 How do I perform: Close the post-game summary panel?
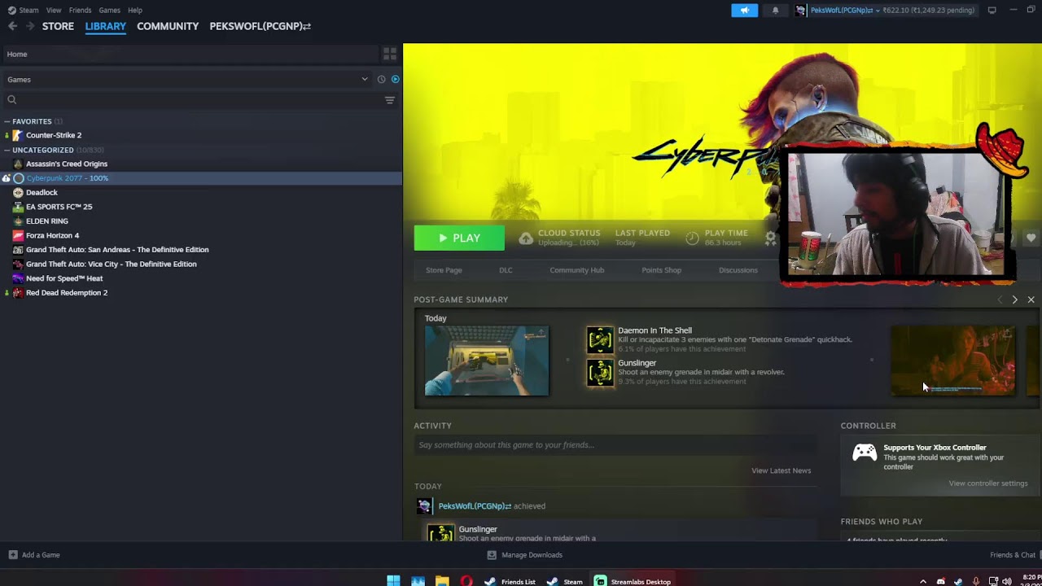[1031, 300]
